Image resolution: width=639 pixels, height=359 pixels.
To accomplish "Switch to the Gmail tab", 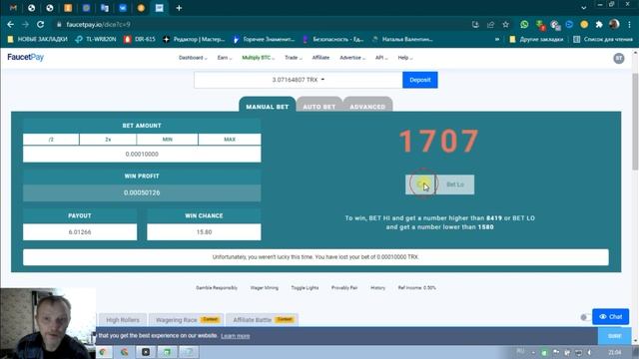I will click(13, 8).
